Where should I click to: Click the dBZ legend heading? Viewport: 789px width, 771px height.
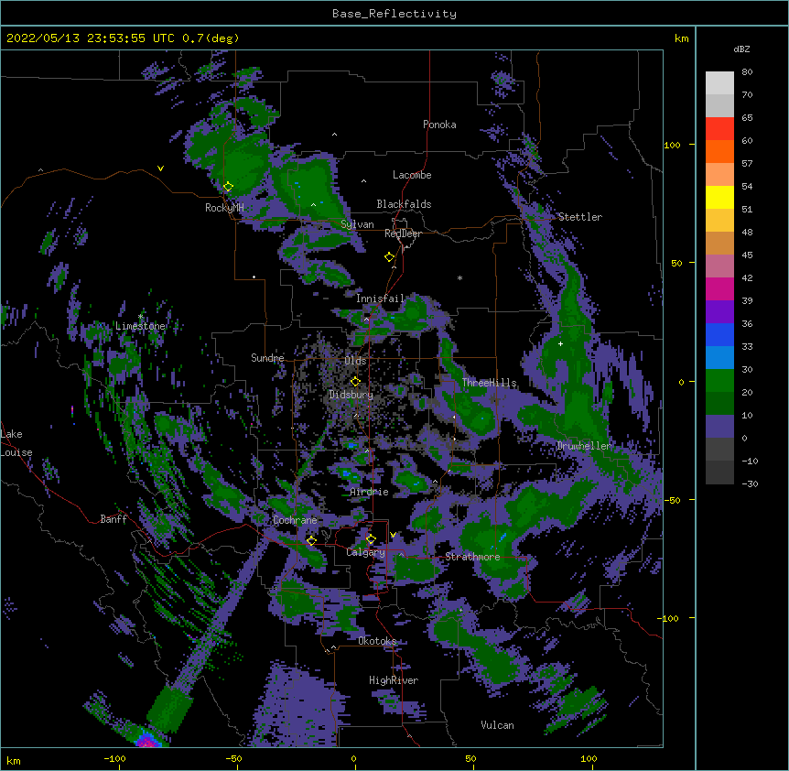click(x=741, y=49)
